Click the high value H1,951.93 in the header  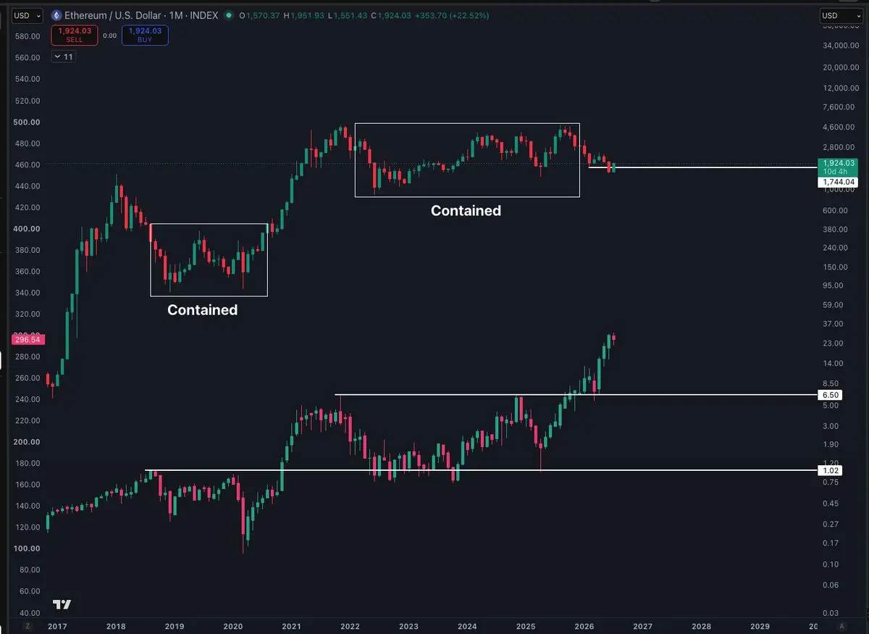click(304, 15)
